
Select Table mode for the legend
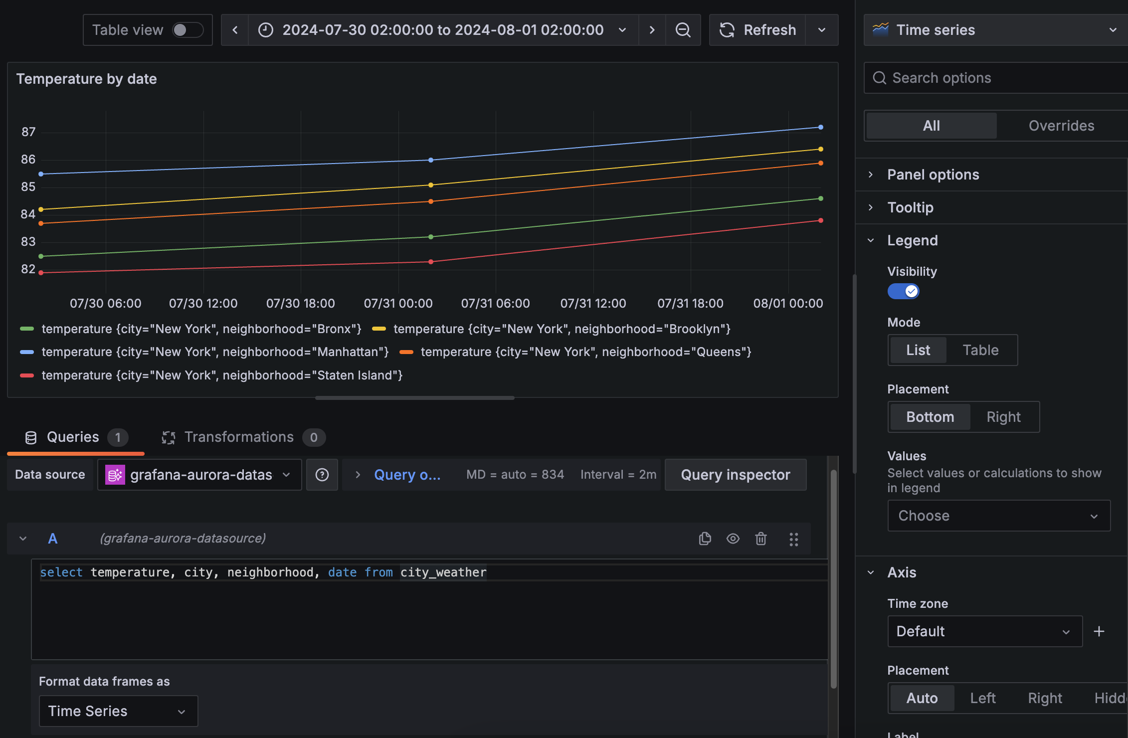(x=980, y=350)
